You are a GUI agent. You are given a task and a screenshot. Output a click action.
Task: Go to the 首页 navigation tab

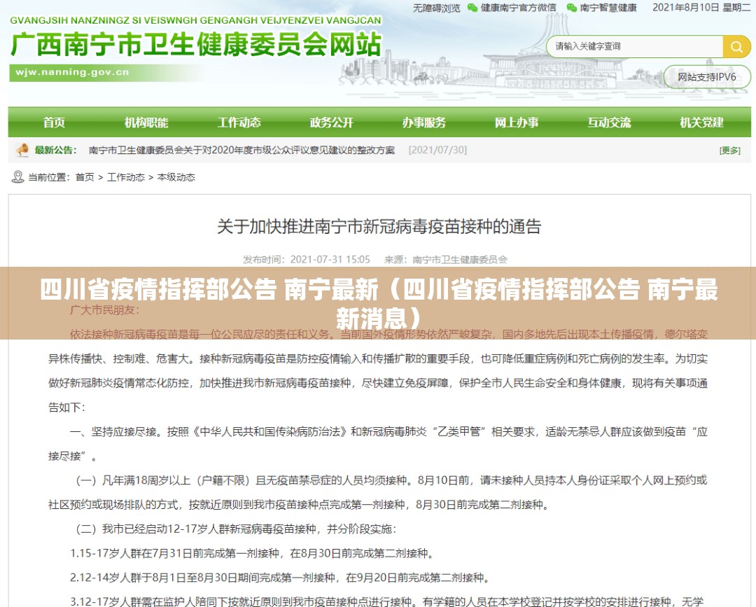54,123
